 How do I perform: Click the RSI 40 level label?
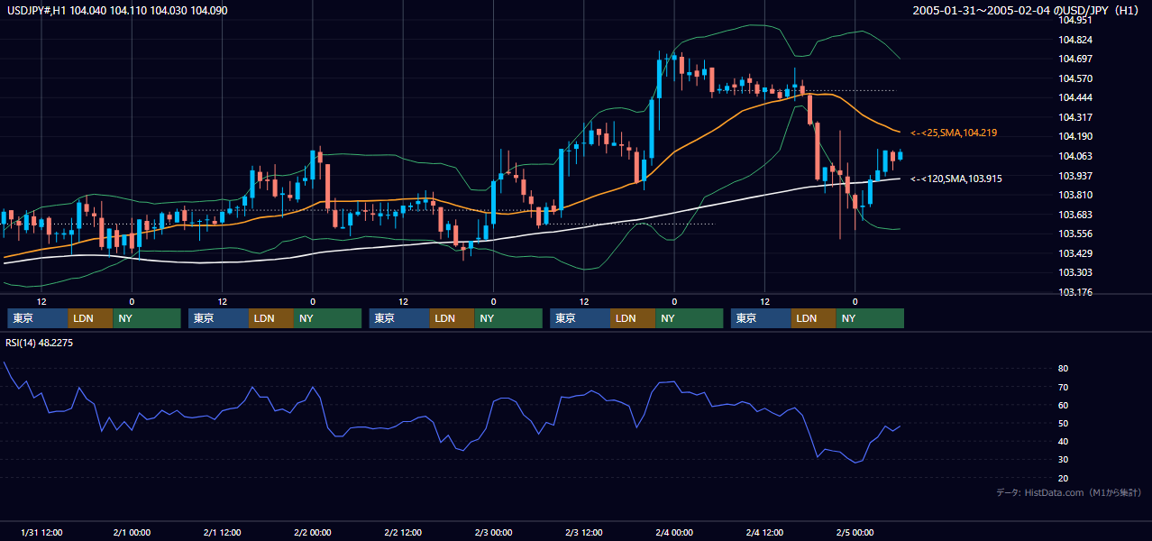tap(1064, 441)
